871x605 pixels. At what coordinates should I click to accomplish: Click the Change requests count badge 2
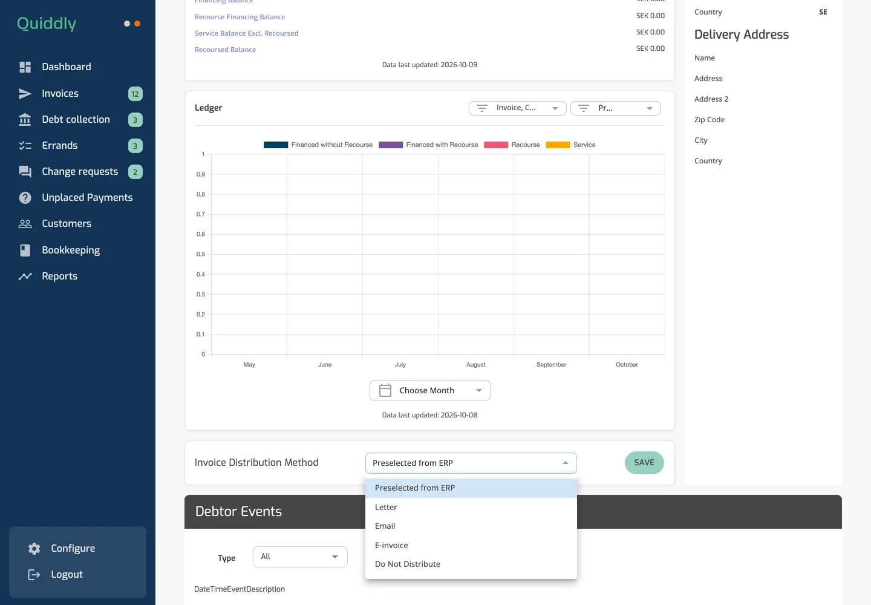coord(135,172)
